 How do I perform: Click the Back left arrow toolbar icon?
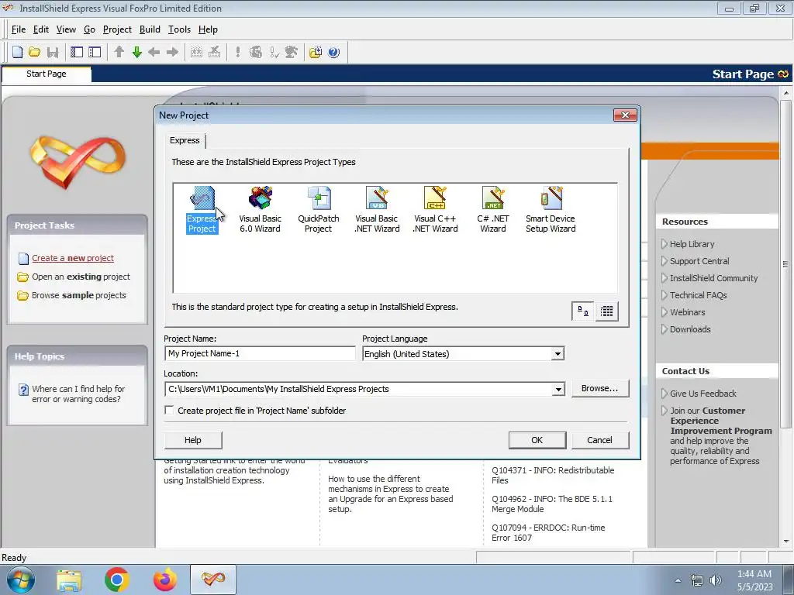pos(154,52)
